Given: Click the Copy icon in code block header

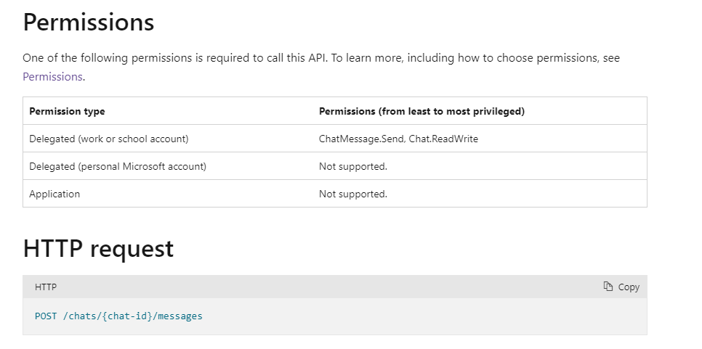Looking at the screenshot, I should tap(608, 287).
